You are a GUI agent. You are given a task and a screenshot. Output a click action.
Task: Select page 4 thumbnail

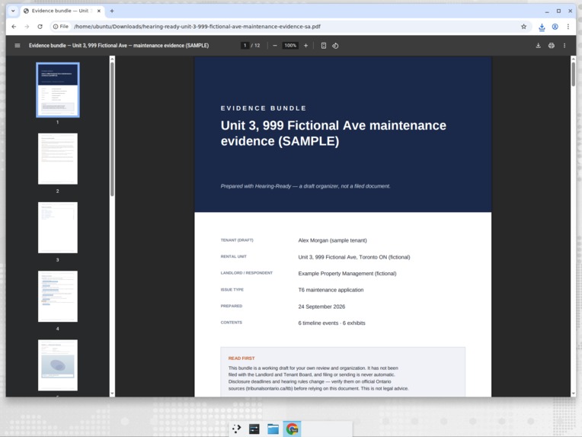tap(58, 296)
